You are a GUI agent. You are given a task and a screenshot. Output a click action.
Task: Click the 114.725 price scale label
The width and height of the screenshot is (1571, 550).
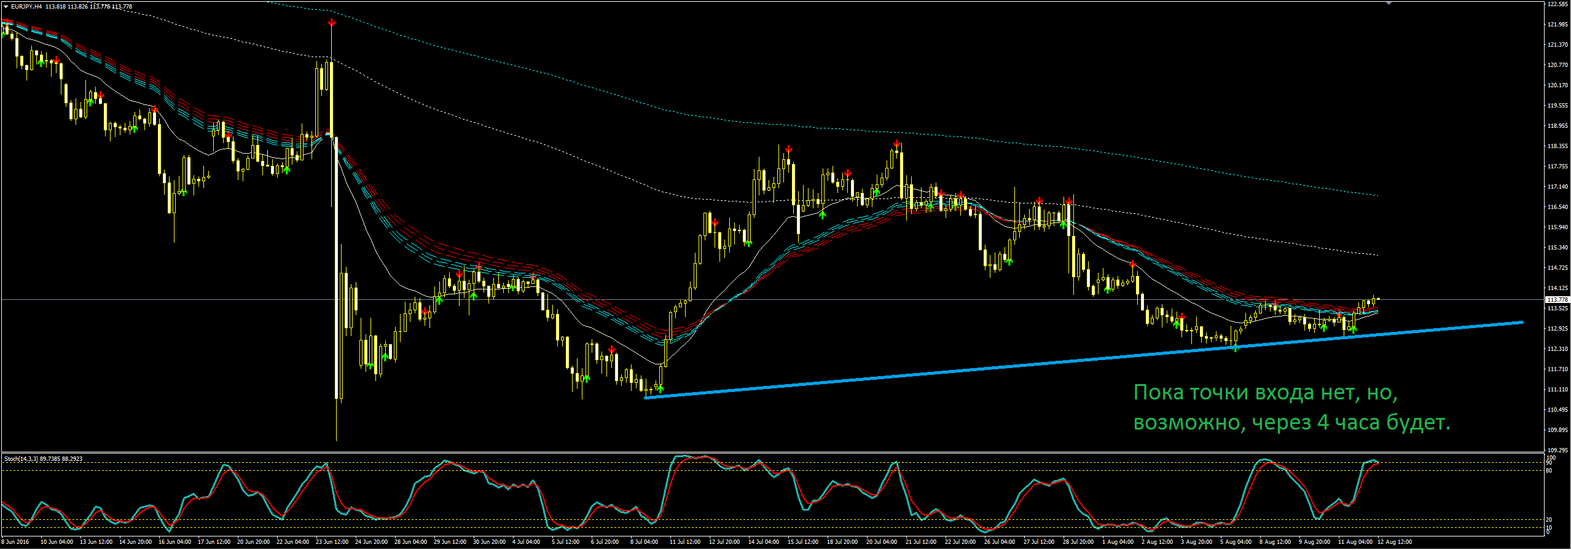point(1557,268)
